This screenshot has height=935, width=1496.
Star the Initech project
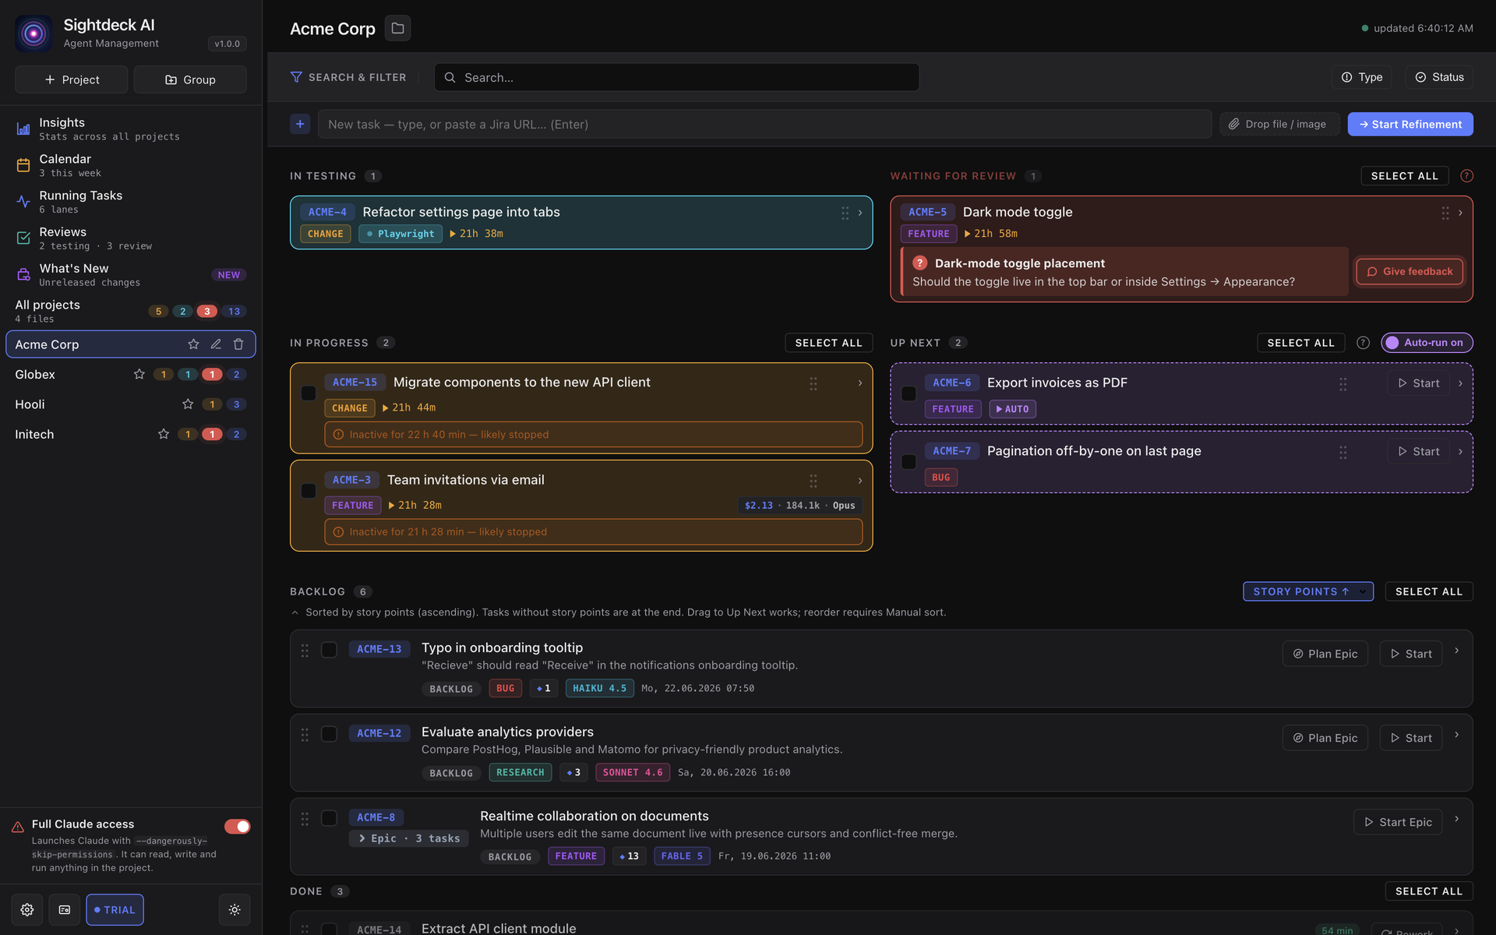tap(164, 434)
